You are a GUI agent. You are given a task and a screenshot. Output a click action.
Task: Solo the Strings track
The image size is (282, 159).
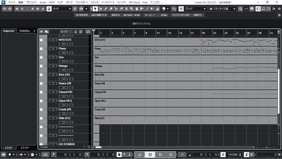[x=55, y=66]
